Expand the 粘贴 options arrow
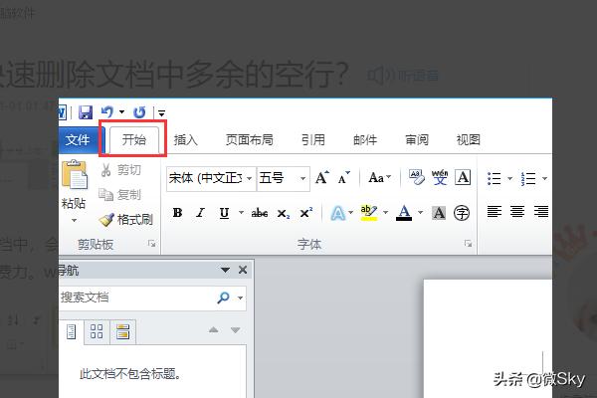Image resolution: width=597 pixels, height=398 pixels. (x=74, y=220)
